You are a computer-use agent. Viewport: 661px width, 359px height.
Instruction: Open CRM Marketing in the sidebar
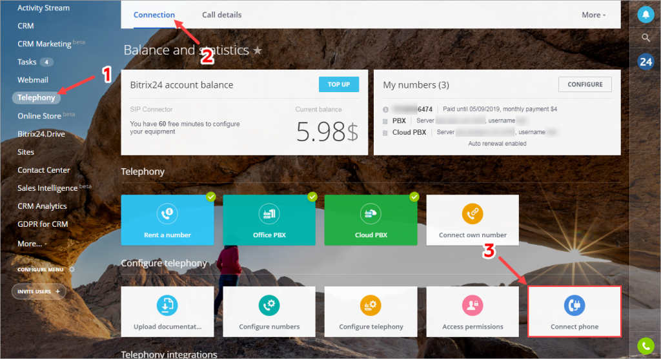(45, 44)
